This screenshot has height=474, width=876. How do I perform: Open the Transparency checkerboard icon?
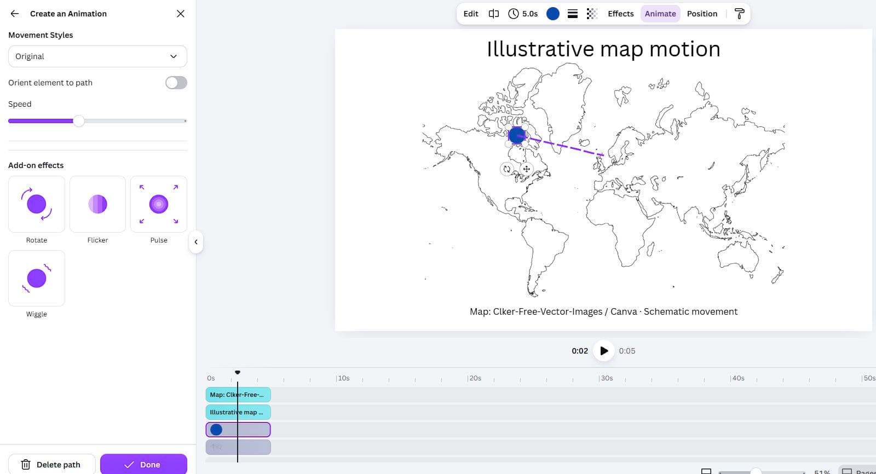592,14
